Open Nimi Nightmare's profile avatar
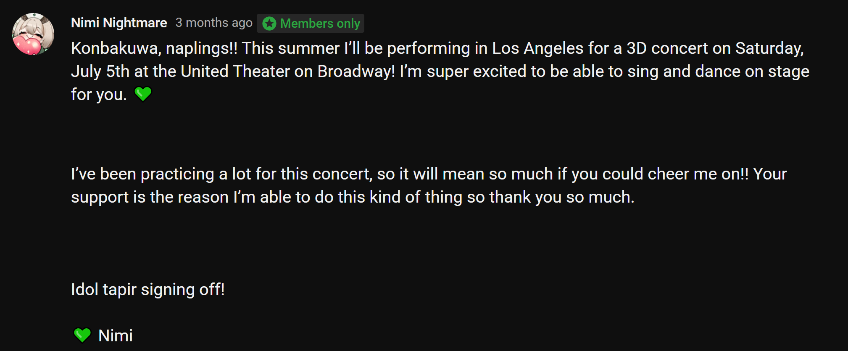This screenshot has height=351, width=848. point(33,34)
